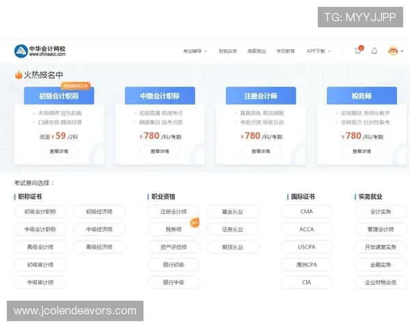Choose 初级经济师 exam option
Viewport: 410px width, 328px height.
click(99, 212)
